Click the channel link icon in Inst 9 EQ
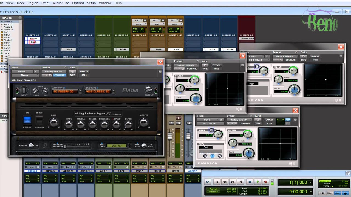 288,120
